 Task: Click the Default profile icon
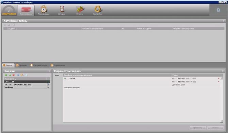[x=65, y=79]
